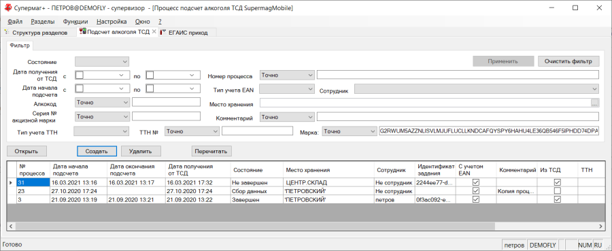Viewport: 612px width, 251px height.
Task: Toggle Из ТСД checkbox for process 23
Action: [x=558, y=191]
